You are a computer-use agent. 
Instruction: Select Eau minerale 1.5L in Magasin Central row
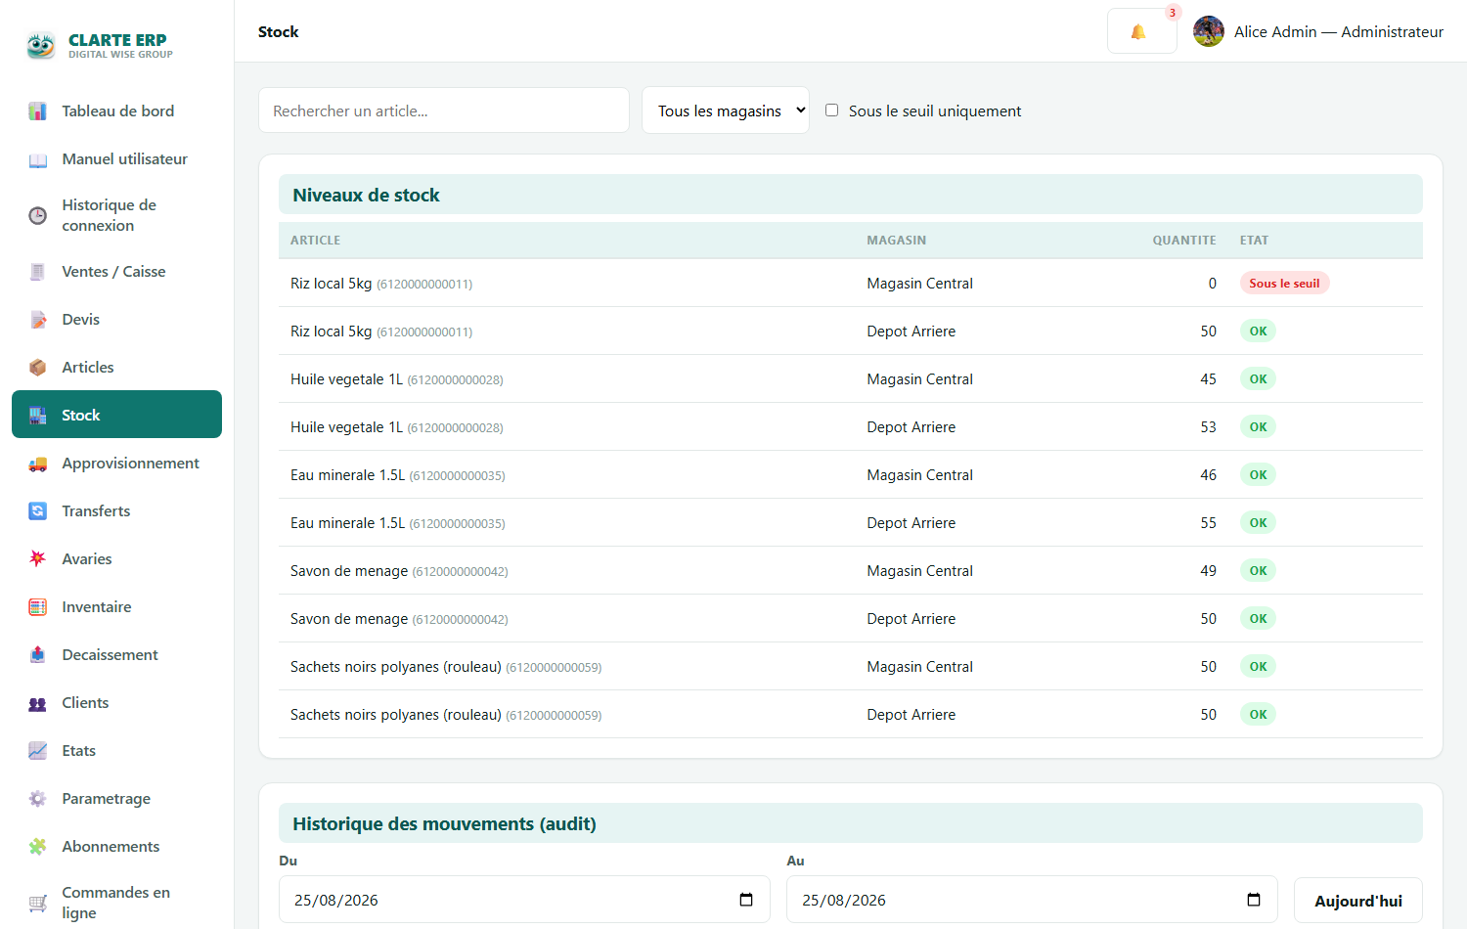click(851, 475)
